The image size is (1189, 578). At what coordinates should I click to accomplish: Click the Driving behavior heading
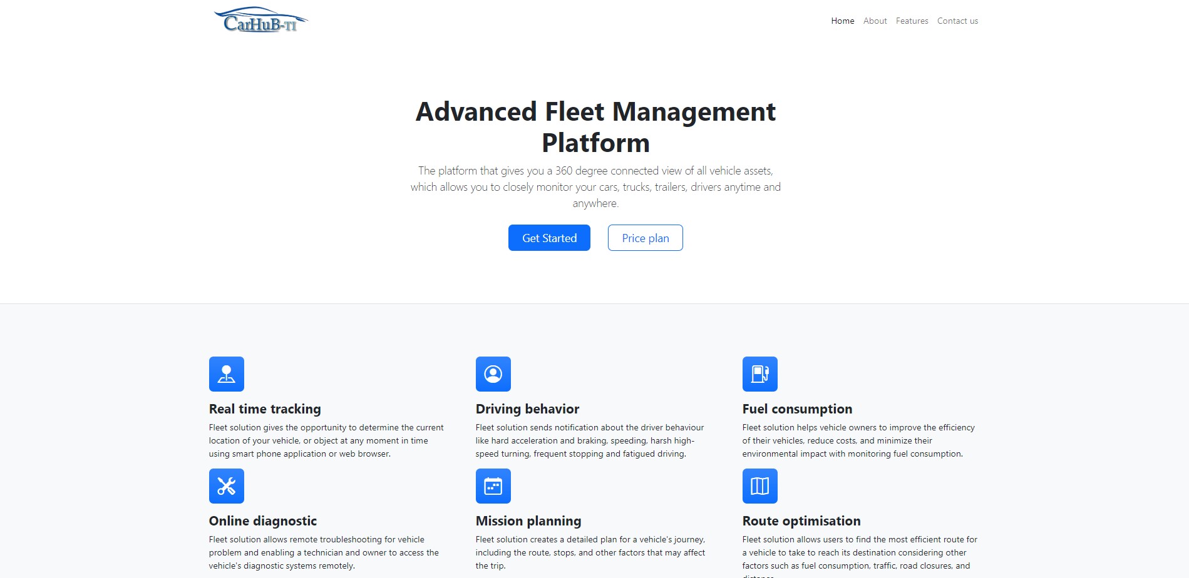coord(527,409)
